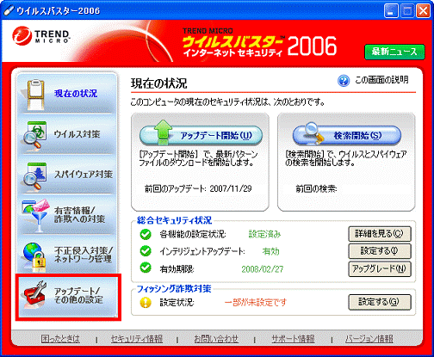Open サポート情報 link
The height and width of the screenshot is (357, 434).
coord(293,339)
